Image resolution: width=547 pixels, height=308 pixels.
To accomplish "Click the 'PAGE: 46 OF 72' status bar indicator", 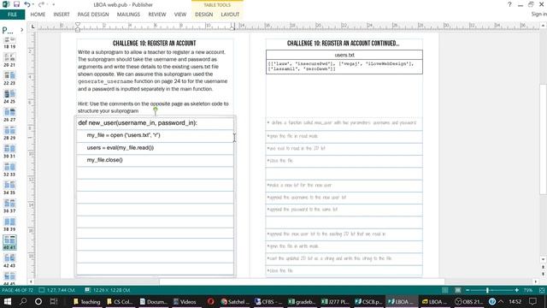I will pos(18,290).
